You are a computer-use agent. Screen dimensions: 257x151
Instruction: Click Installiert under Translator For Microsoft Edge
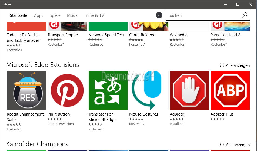coord(95,129)
